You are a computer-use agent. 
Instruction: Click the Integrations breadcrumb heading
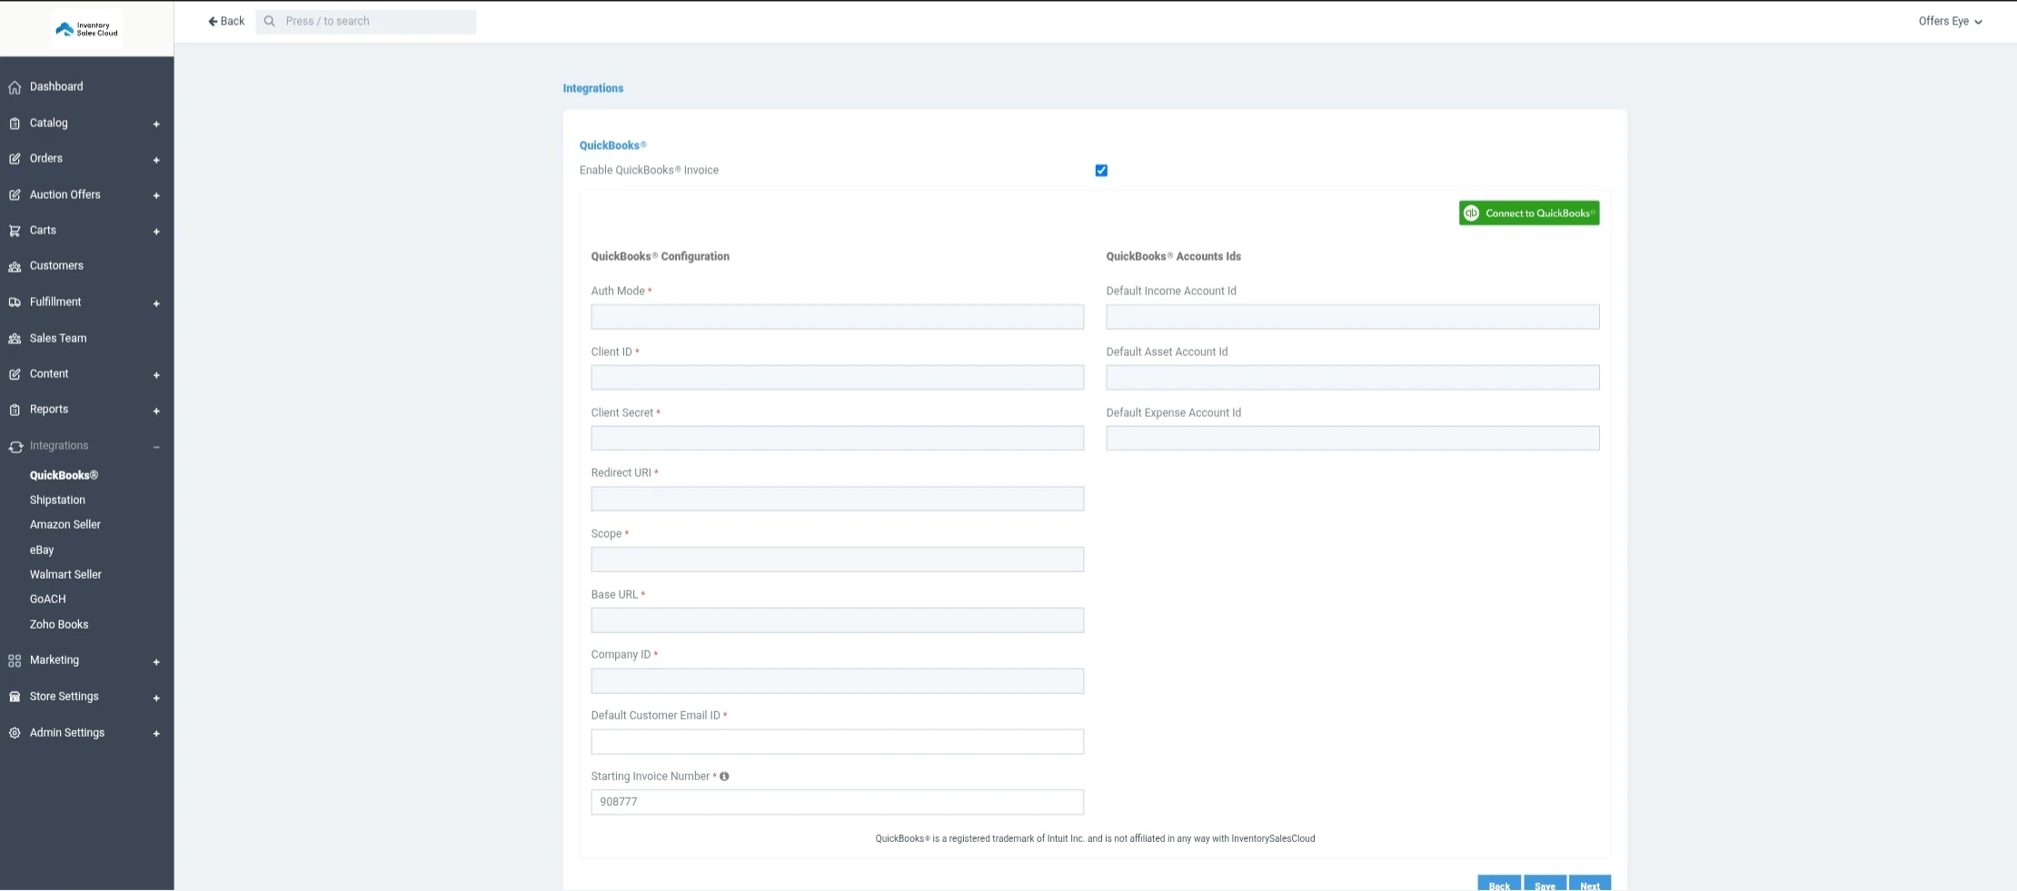pyautogui.click(x=593, y=88)
